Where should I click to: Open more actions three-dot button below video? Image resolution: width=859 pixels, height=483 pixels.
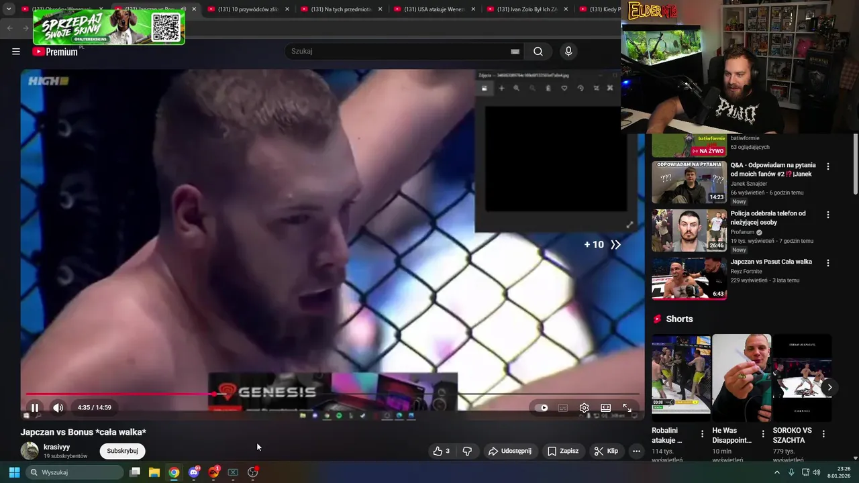pos(636,451)
